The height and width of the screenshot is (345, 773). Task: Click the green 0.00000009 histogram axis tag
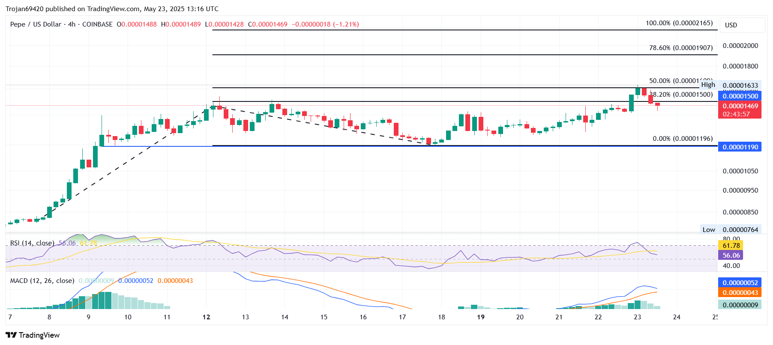point(740,305)
